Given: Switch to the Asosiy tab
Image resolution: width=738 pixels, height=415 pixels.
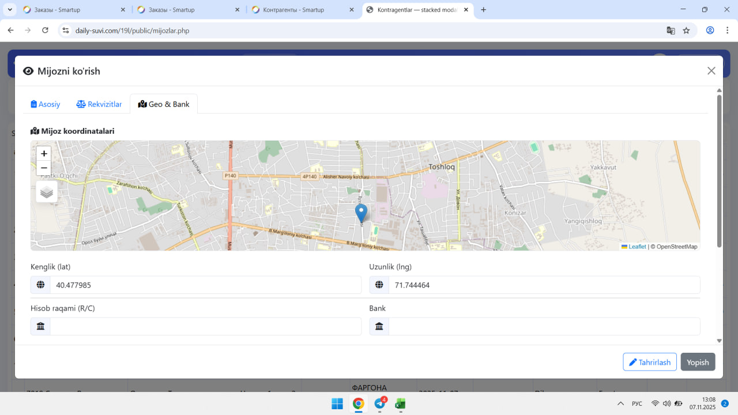Looking at the screenshot, I should pyautogui.click(x=46, y=104).
